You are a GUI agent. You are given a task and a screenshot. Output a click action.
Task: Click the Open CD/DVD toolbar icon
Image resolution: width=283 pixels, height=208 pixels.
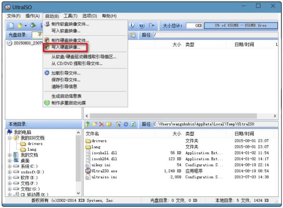point(33,26)
